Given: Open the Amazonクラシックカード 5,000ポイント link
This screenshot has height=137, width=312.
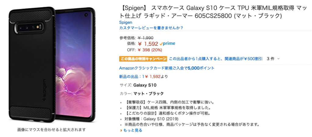Looking at the screenshot, I should point(167,68).
